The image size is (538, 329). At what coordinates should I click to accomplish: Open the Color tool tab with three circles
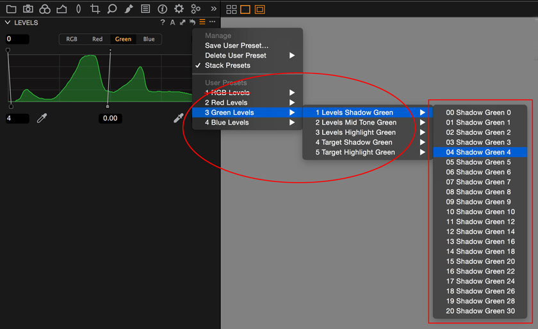coord(45,9)
